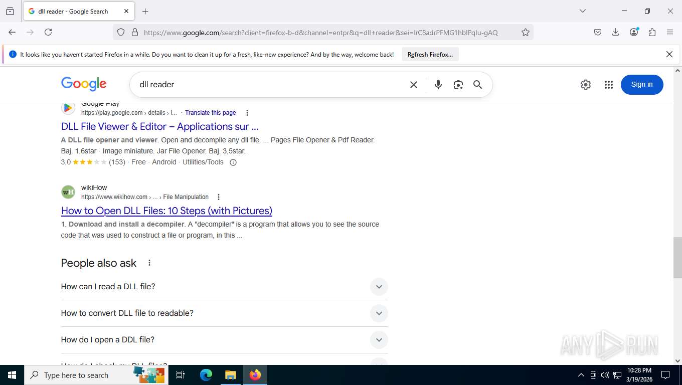List all open tabs dropdown
Screen dimensions: 682x385
click(x=582, y=11)
